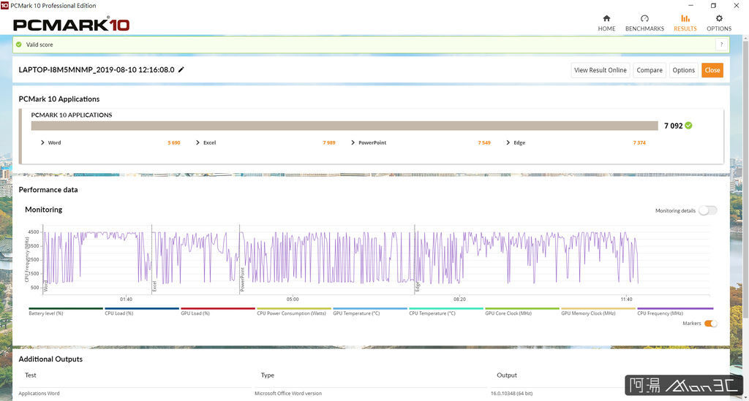Toggle the Monitoring details switch
This screenshot has height=401, width=749.
click(x=707, y=210)
